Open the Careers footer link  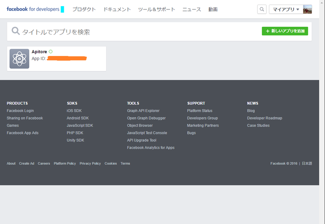point(44,164)
